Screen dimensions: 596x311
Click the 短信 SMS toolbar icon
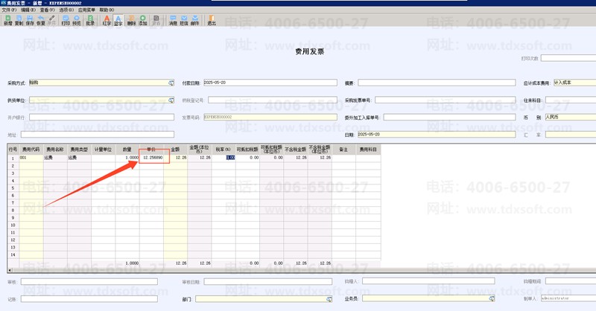(184, 21)
